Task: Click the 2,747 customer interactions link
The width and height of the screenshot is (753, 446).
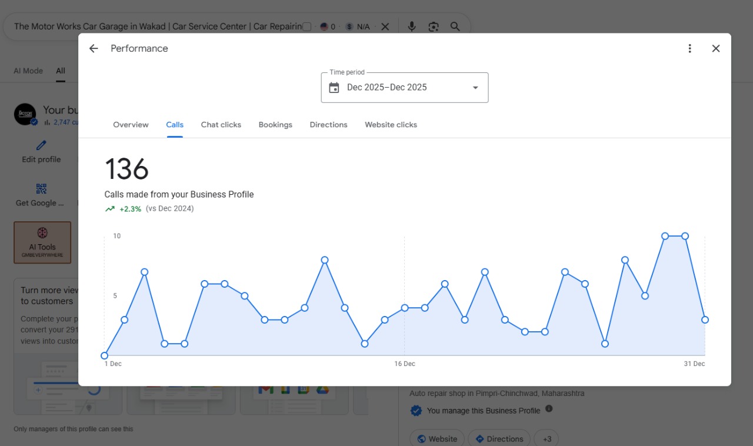Action: 66,122
